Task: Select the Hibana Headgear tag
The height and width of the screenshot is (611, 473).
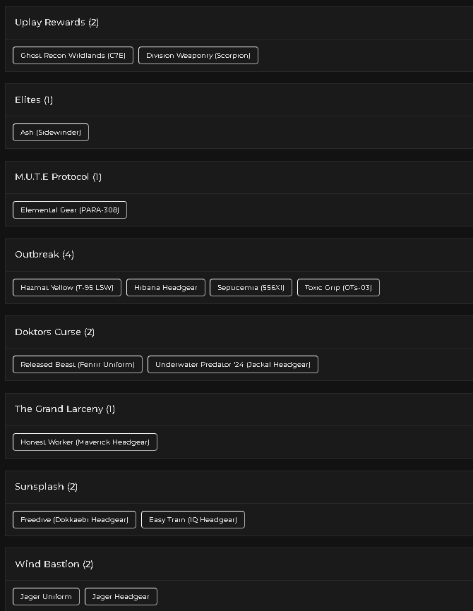Action: coord(166,288)
